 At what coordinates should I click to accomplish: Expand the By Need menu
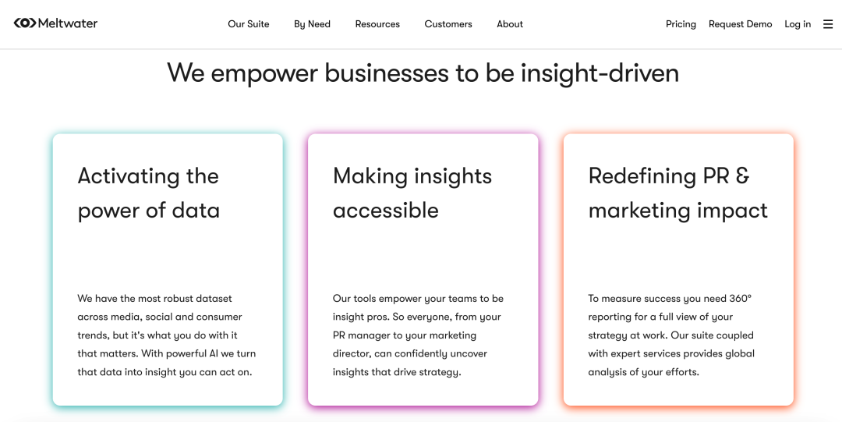(x=312, y=24)
